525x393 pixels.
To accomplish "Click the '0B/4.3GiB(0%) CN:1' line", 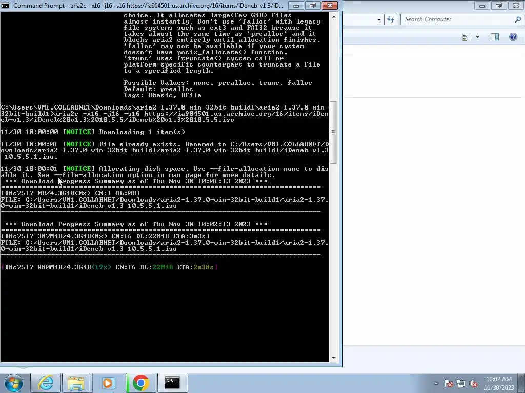I will coord(71,193).
